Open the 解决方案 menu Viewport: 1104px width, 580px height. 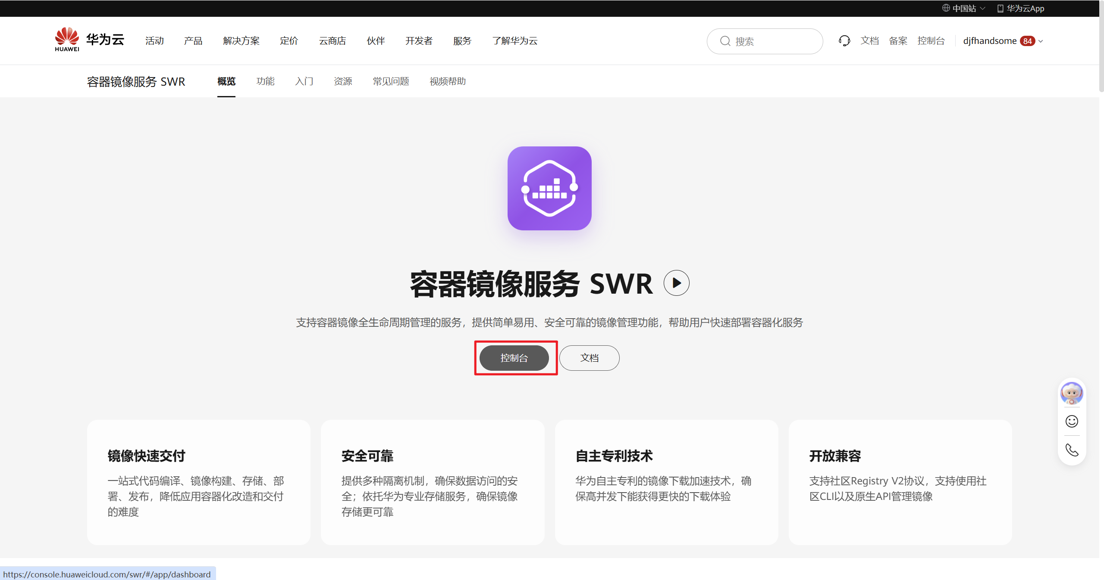(x=241, y=41)
